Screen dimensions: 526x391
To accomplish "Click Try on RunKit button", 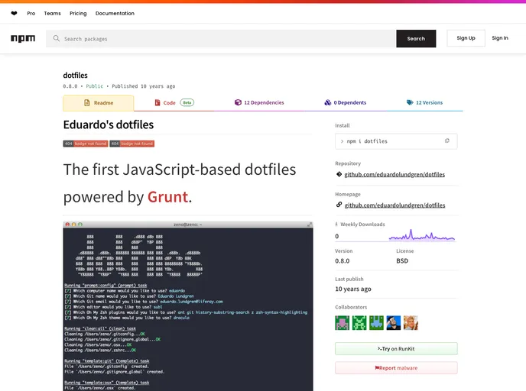I will click(x=396, y=349).
